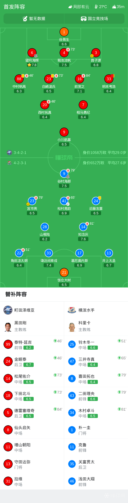Open substitute 朴一圭 goalkeeper row
This screenshot has width=128, height=503.
96,430
